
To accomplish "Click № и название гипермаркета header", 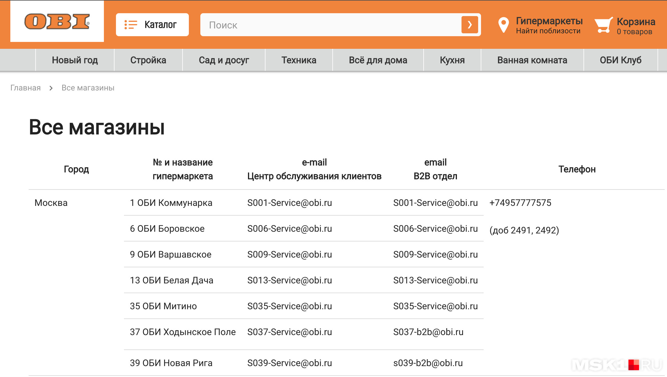I will click(183, 169).
